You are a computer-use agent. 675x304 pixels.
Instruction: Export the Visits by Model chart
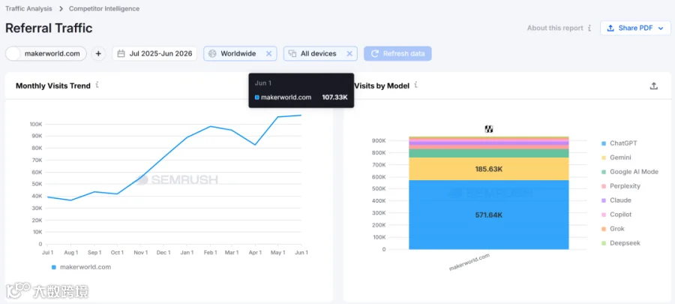pos(653,86)
